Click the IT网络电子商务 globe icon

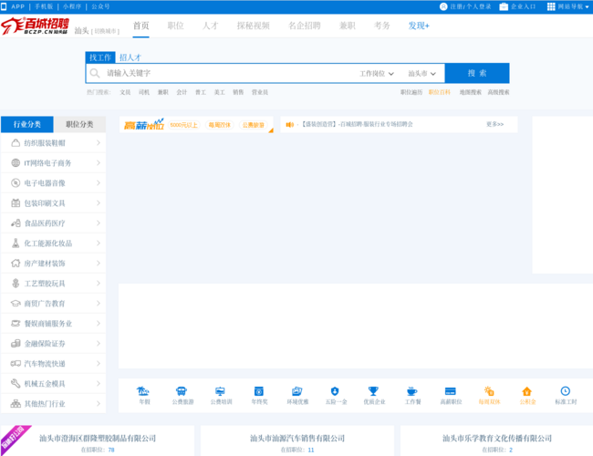pyautogui.click(x=16, y=163)
